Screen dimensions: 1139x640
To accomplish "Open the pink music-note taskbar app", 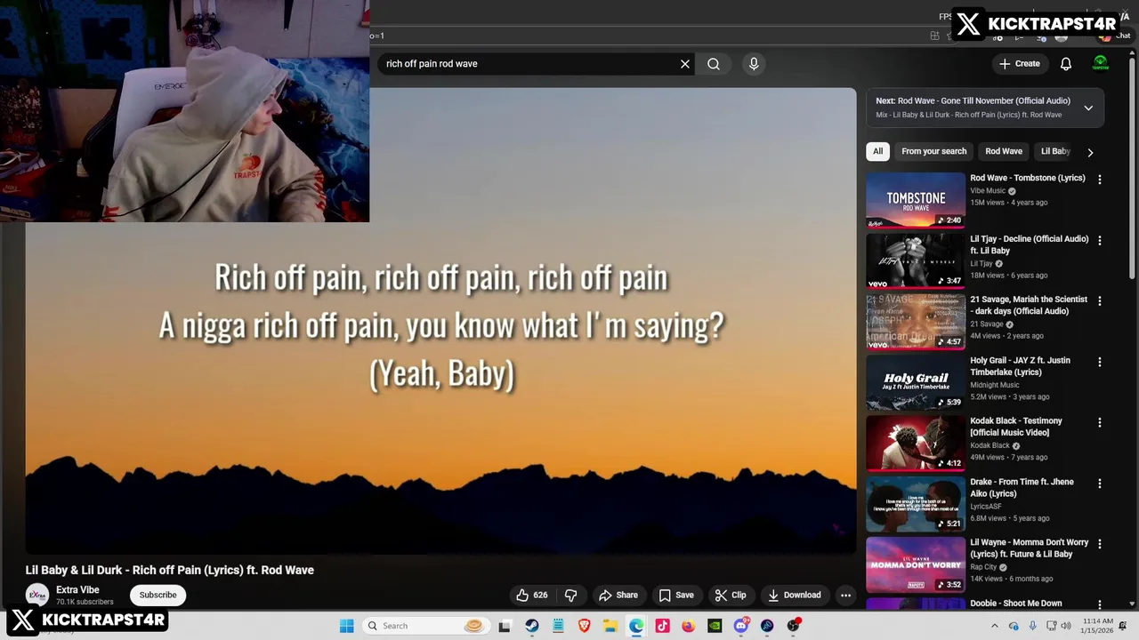I will (662, 626).
